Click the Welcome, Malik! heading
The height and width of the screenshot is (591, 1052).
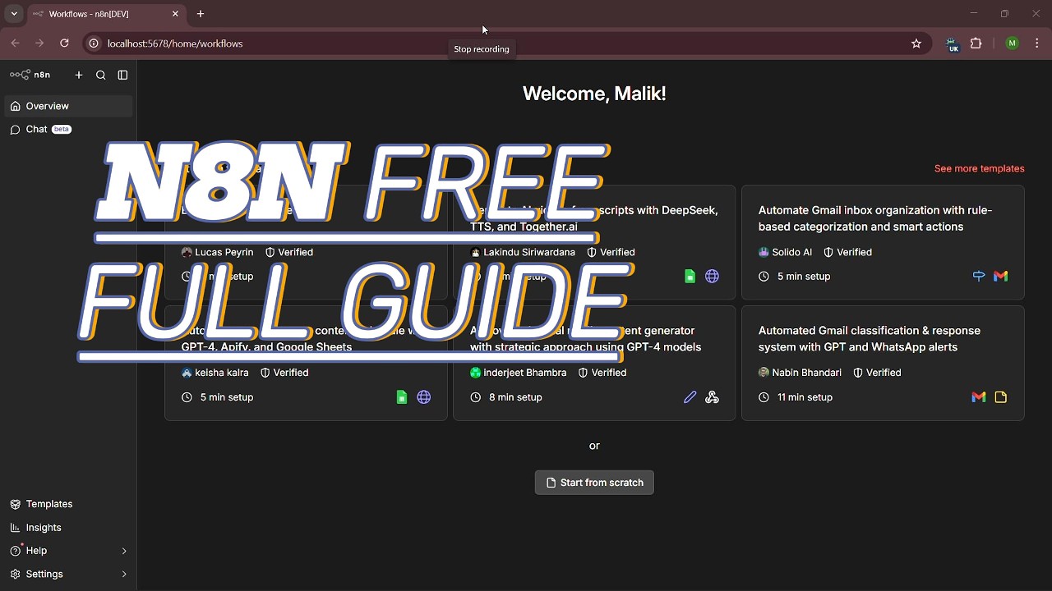point(594,94)
